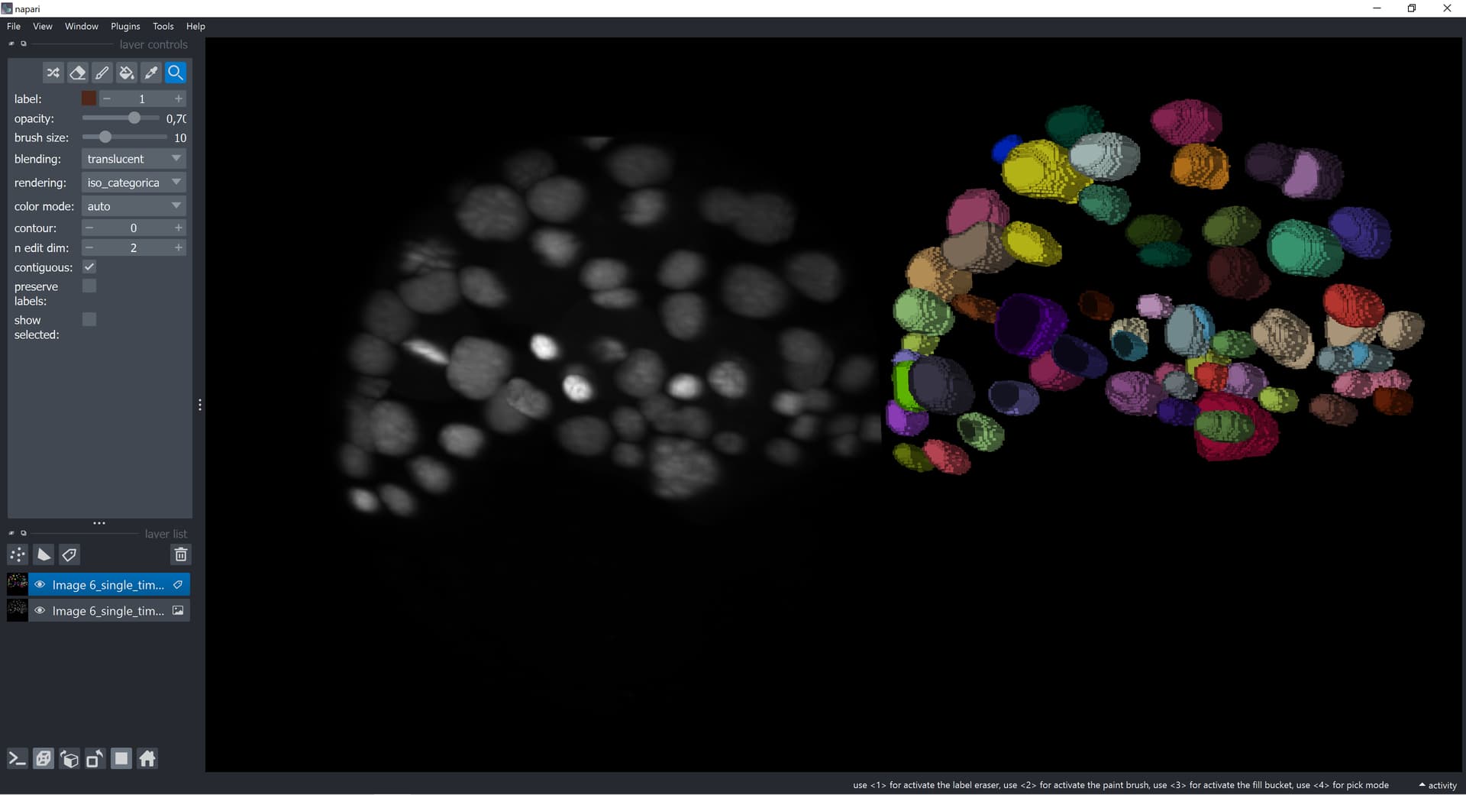Reset the view using the home icon

coord(147,758)
